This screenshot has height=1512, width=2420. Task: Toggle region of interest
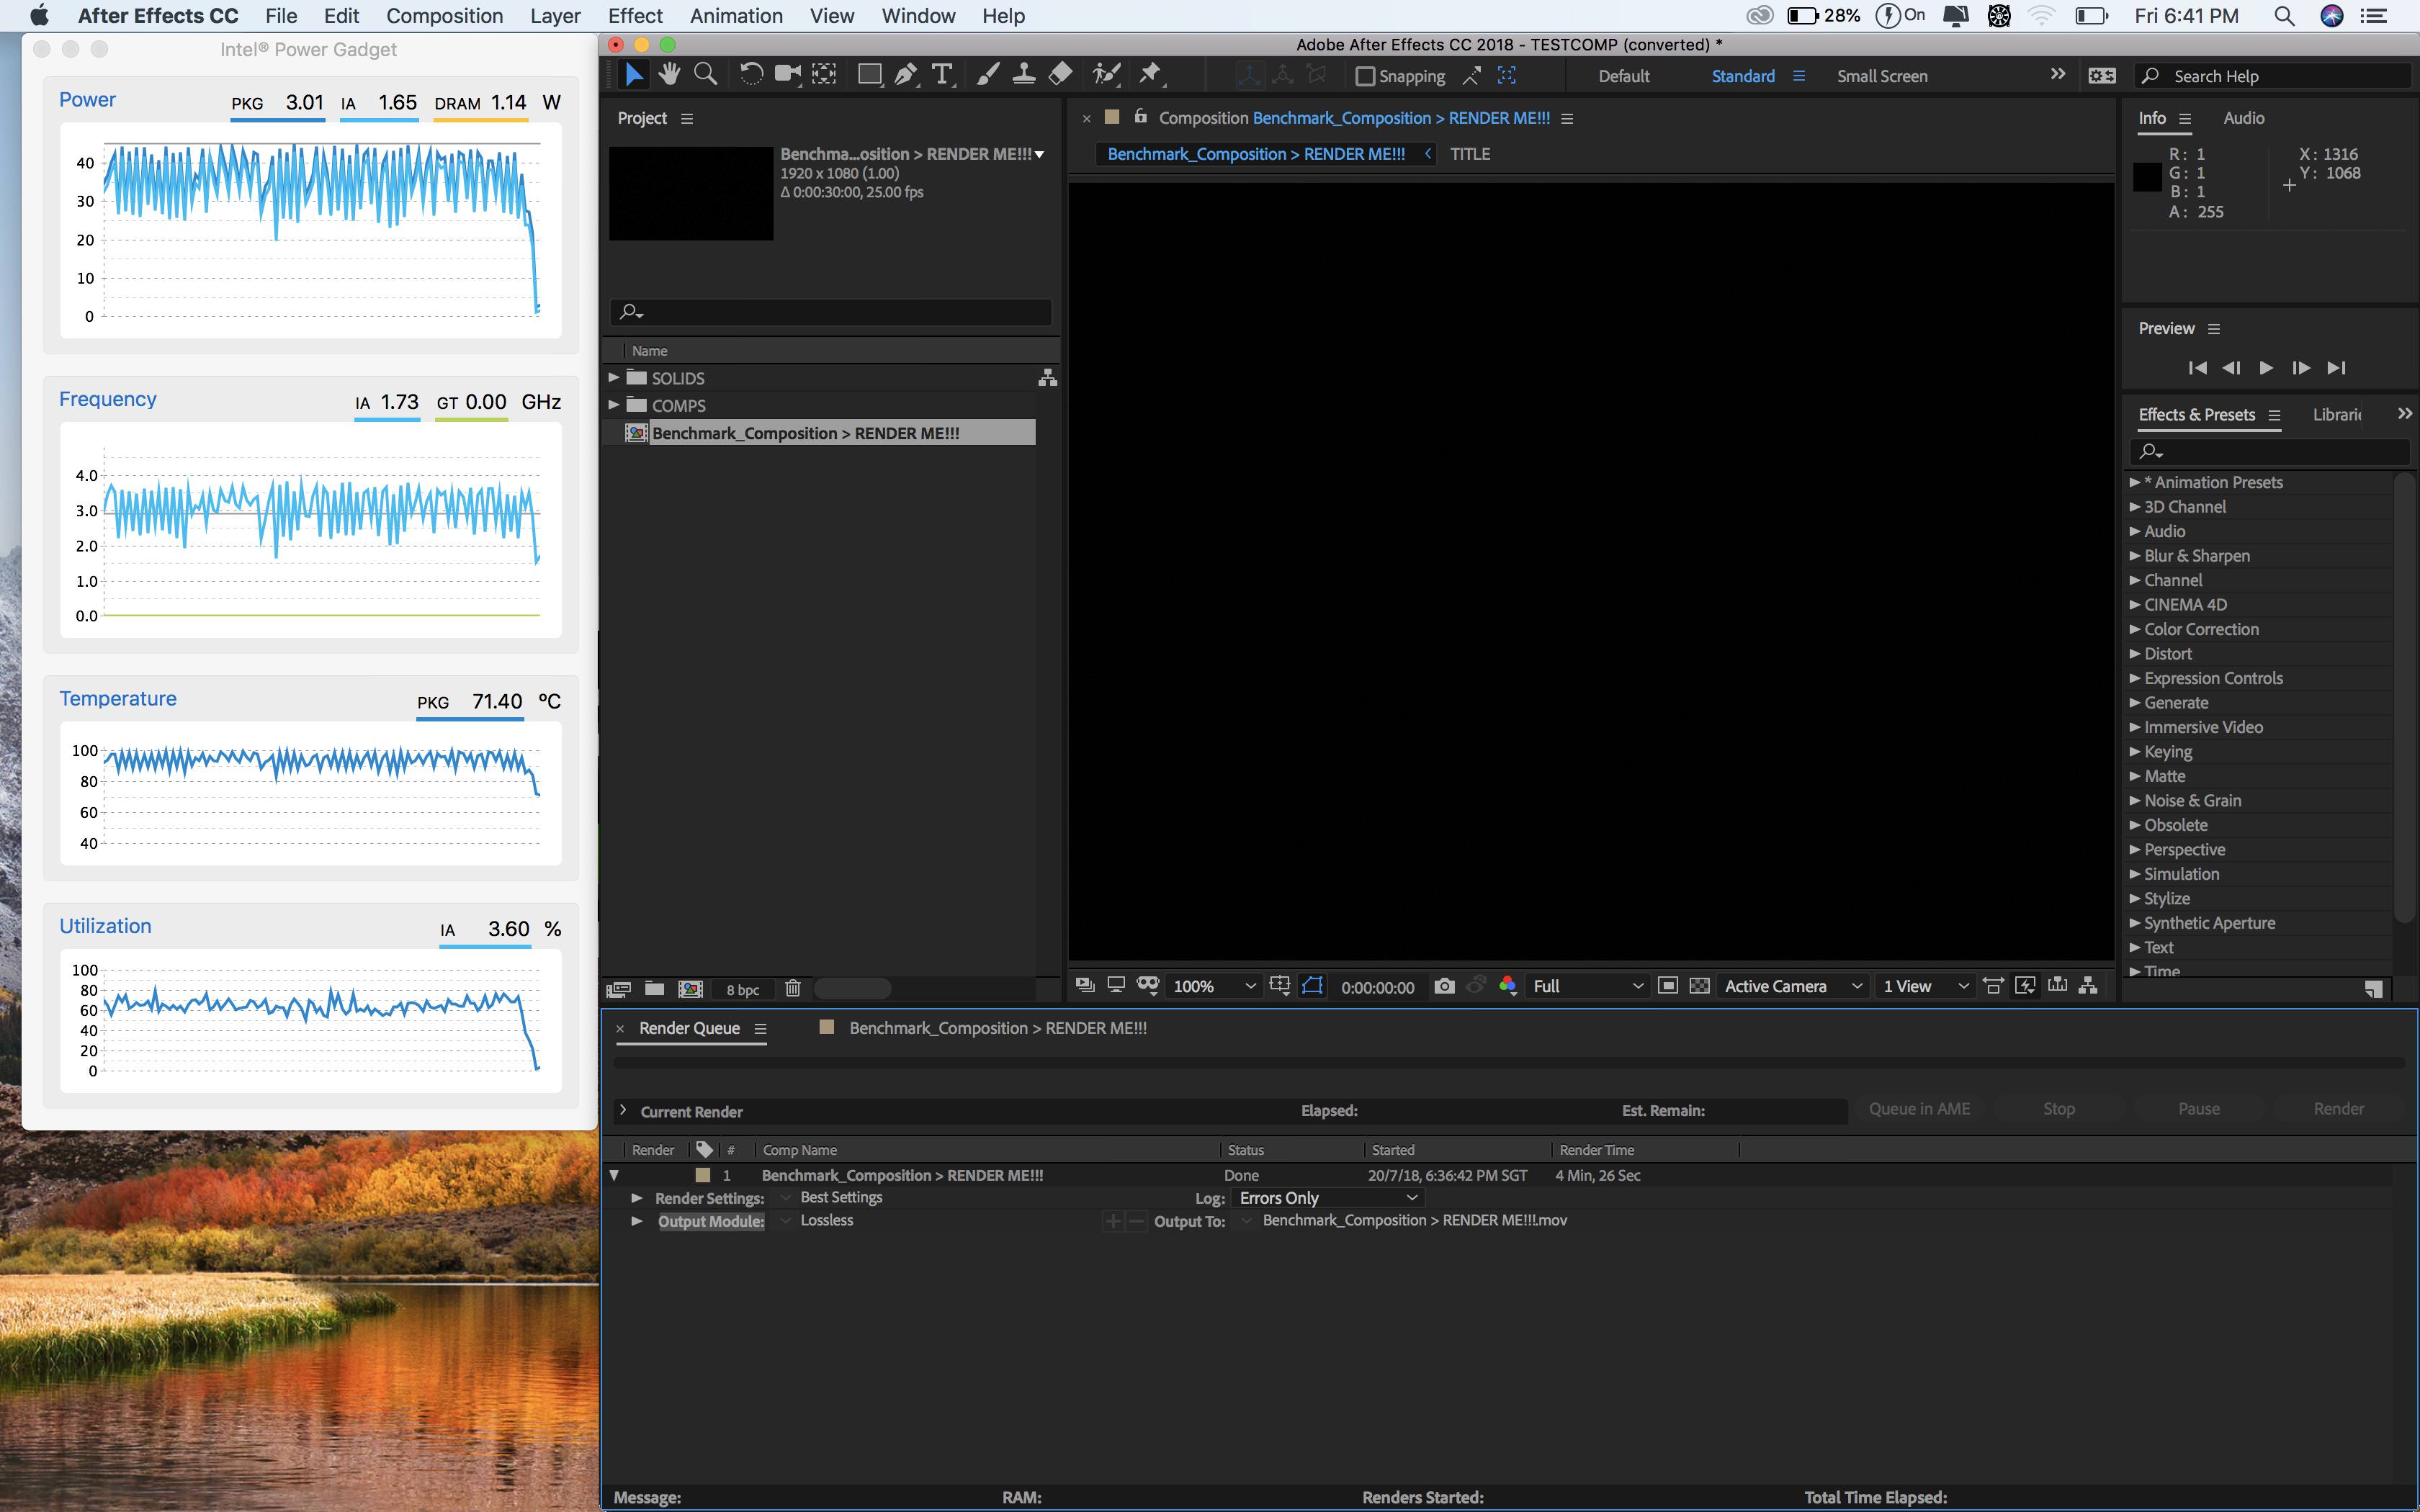1667,986
